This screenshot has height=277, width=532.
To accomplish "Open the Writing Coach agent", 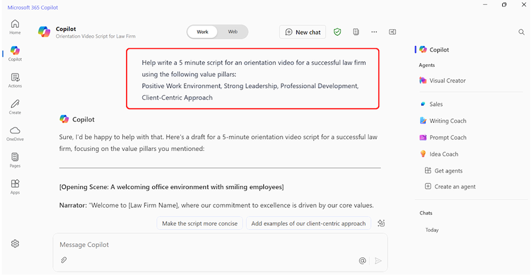I will coord(443,121).
